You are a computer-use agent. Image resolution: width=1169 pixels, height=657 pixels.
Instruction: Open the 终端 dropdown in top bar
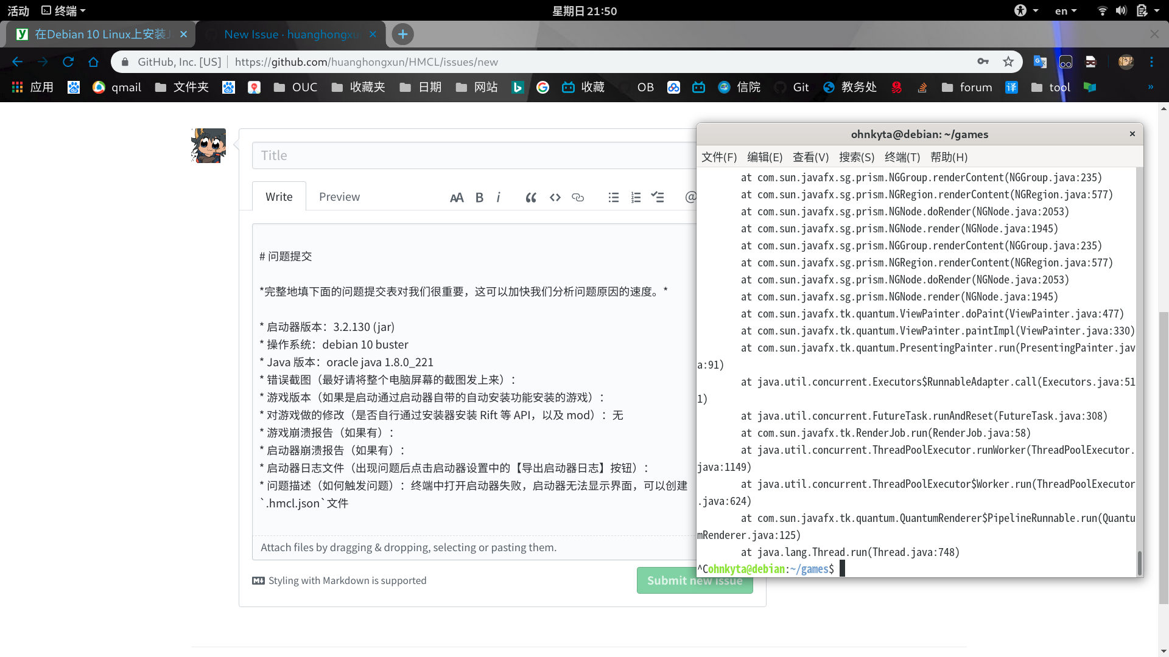(63, 10)
